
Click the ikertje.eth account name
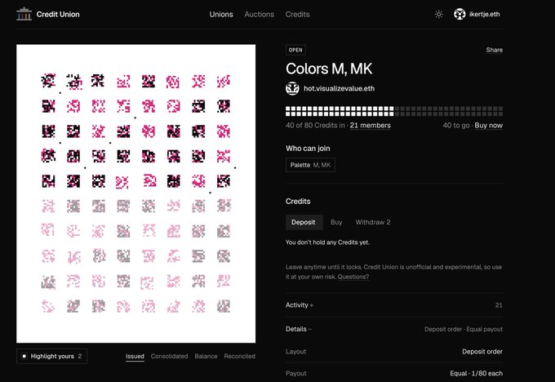(484, 15)
